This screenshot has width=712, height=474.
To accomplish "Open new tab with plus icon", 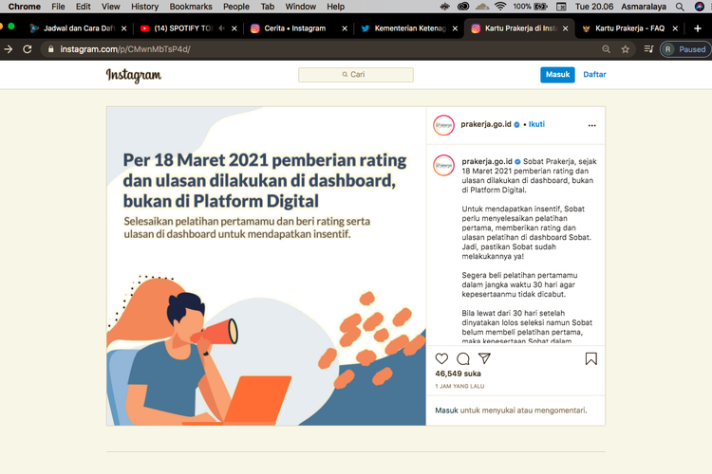I will point(698,28).
